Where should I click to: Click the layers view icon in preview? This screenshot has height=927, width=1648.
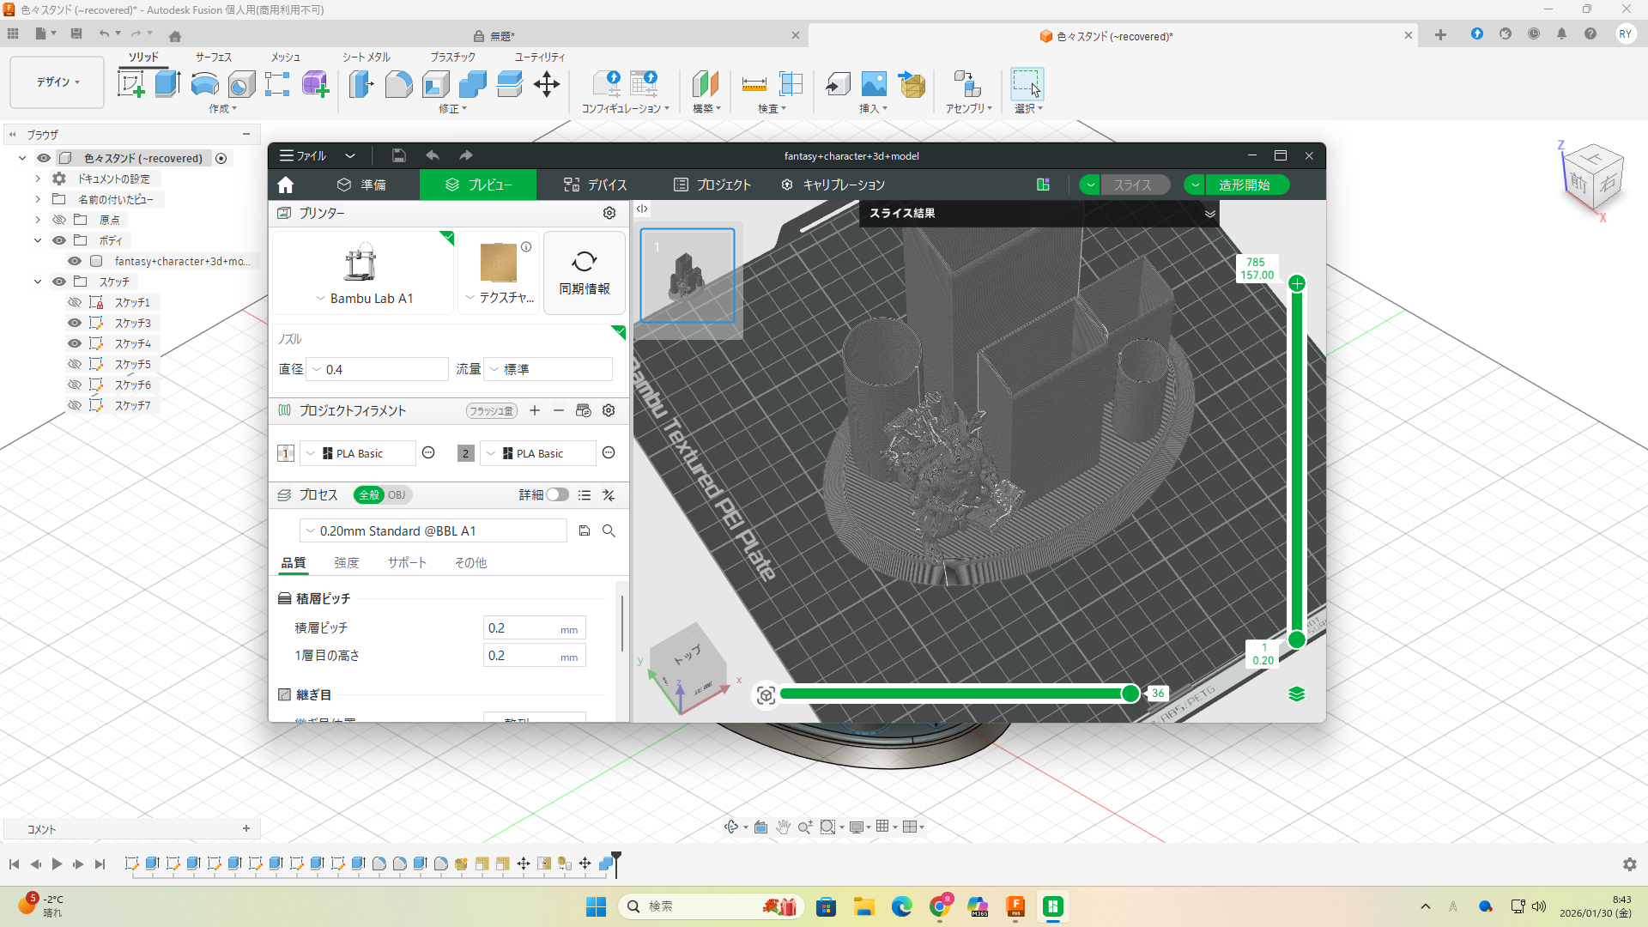click(1296, 694)
